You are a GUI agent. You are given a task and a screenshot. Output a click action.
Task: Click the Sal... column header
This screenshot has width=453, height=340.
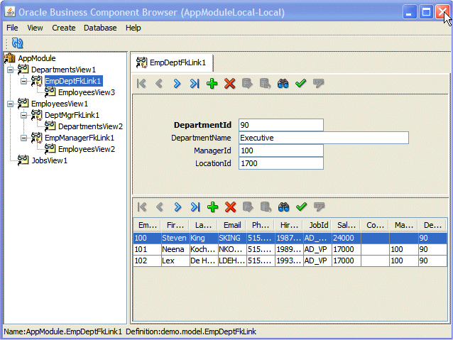346,225
